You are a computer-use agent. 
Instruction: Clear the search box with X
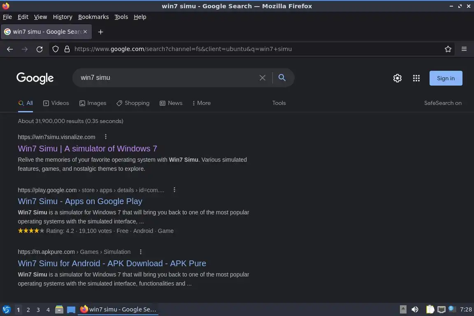tap(263, 78)
